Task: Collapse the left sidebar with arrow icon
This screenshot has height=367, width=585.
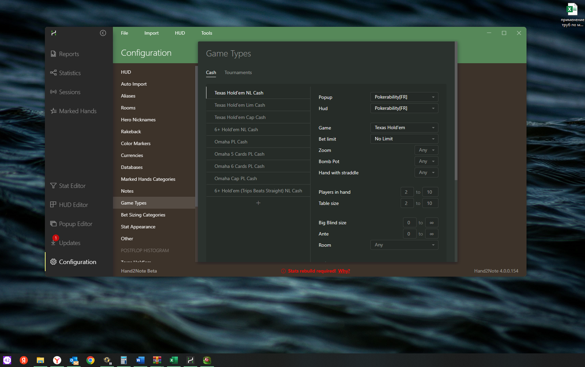Action: tap(103, 33)
